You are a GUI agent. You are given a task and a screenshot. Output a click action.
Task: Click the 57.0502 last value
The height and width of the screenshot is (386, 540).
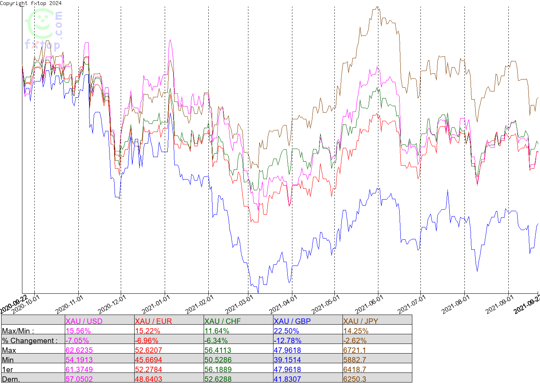point(79,379)
